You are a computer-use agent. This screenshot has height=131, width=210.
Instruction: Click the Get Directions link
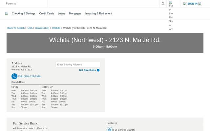[x=87, y=70]
